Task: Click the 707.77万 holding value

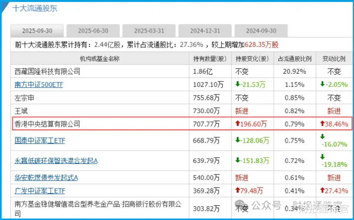Action: point(206,124)
